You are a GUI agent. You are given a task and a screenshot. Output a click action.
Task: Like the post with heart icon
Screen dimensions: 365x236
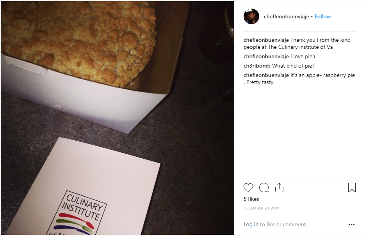coord(248,188)
